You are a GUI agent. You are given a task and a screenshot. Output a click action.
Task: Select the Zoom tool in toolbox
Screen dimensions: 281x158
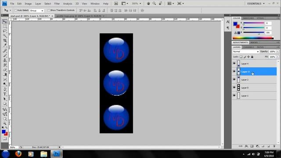pyautogui.click(x=5, y=123)
